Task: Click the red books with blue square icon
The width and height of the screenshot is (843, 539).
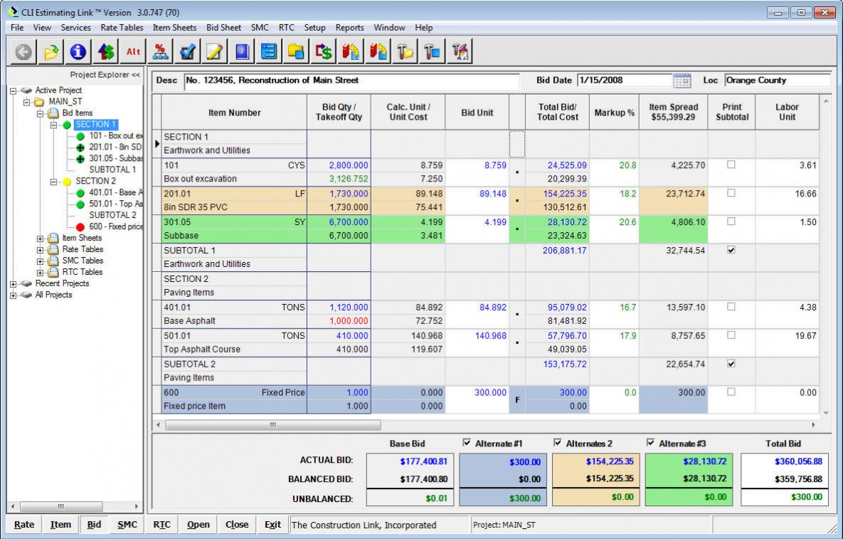Action: click(378, 52)
